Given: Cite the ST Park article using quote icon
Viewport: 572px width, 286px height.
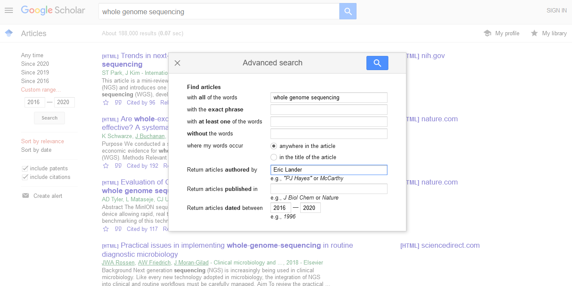Looking at the screenshot, I should (118, 103).
